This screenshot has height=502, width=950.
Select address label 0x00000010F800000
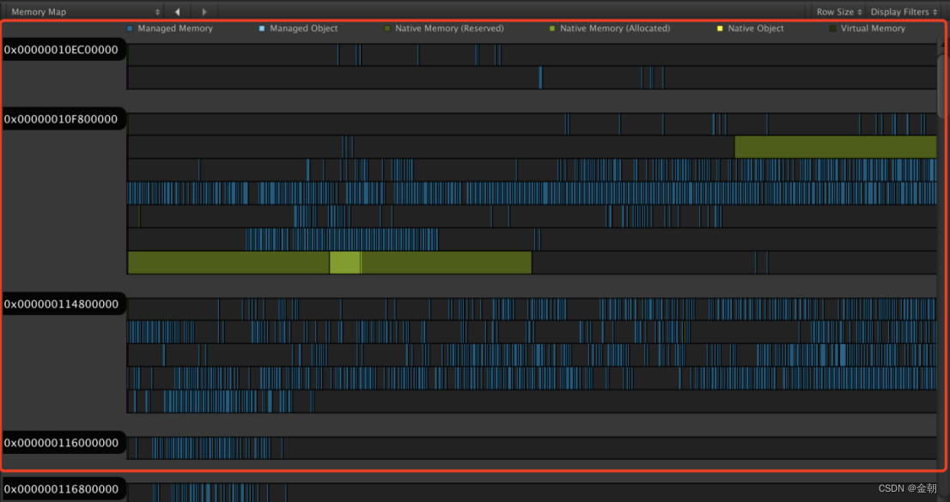coord(63,119)
